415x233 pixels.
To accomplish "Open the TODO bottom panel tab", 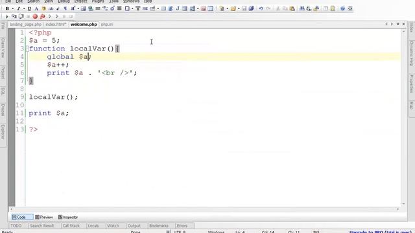I will [x=16, y=226].
